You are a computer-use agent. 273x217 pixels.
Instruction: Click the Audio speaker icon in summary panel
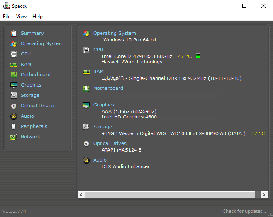click(x=86, y=160)
